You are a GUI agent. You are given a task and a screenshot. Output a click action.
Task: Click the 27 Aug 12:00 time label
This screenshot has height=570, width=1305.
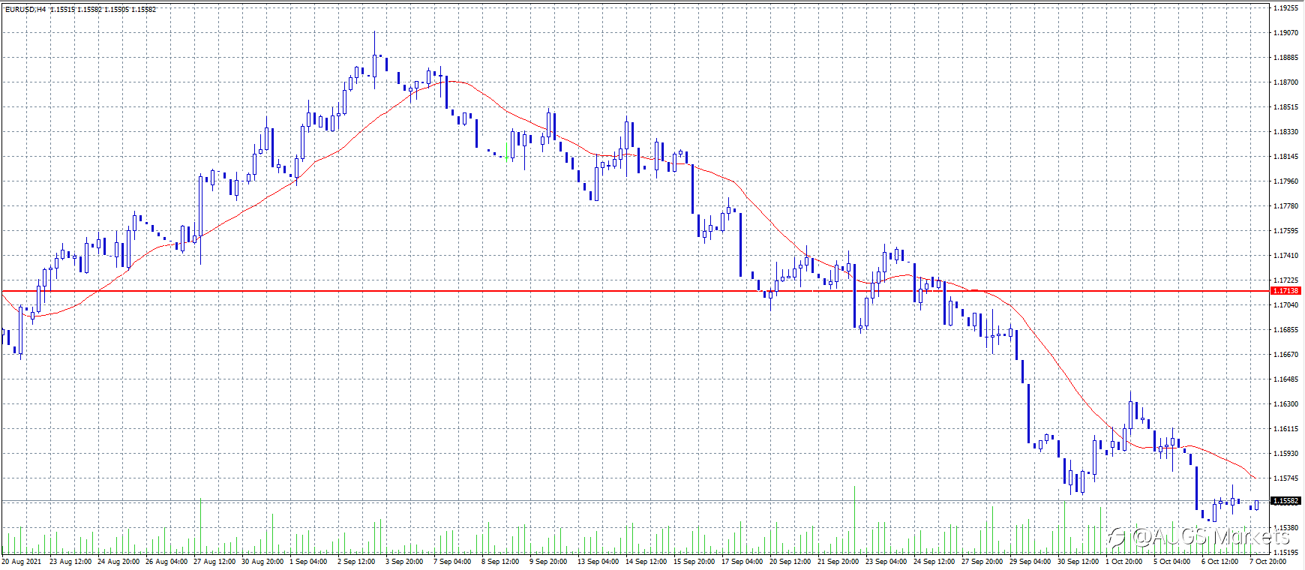click(214, 562)
